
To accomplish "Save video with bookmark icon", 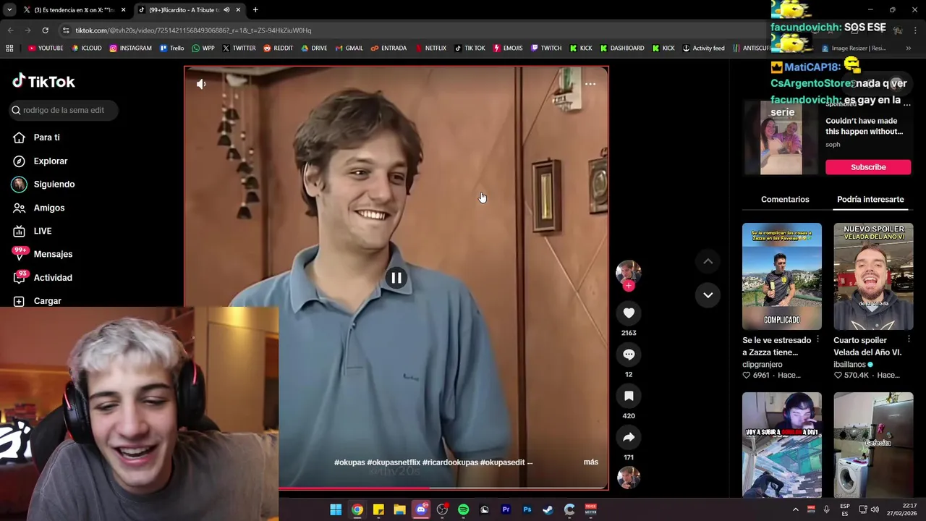I will coord(629,396).
